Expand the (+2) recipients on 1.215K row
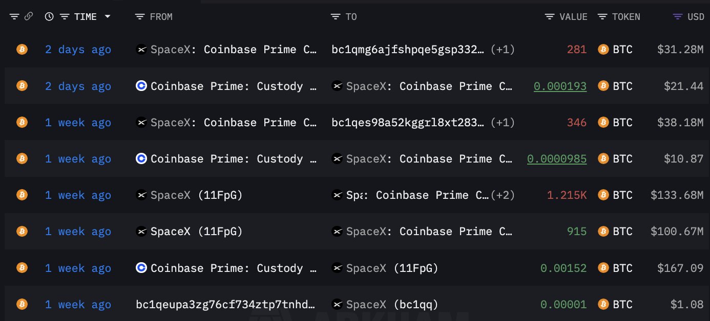The height and width of the screenshot is (321, 710). click(502, 195)
